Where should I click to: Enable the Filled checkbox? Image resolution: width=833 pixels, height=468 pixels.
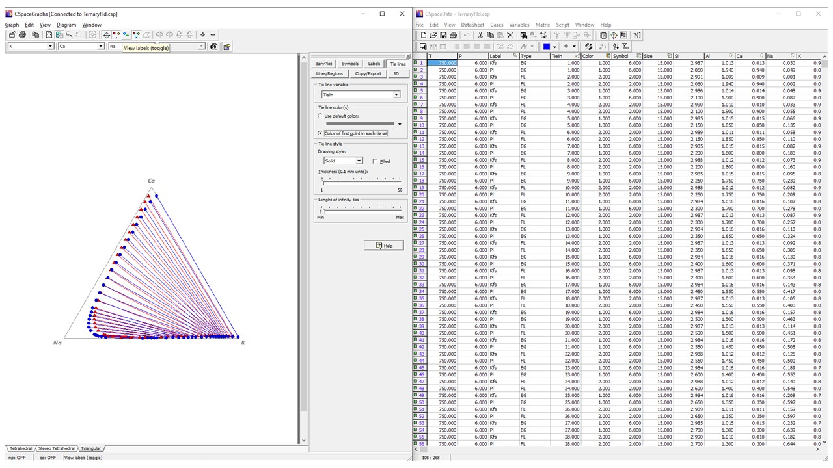pos(376,161)
